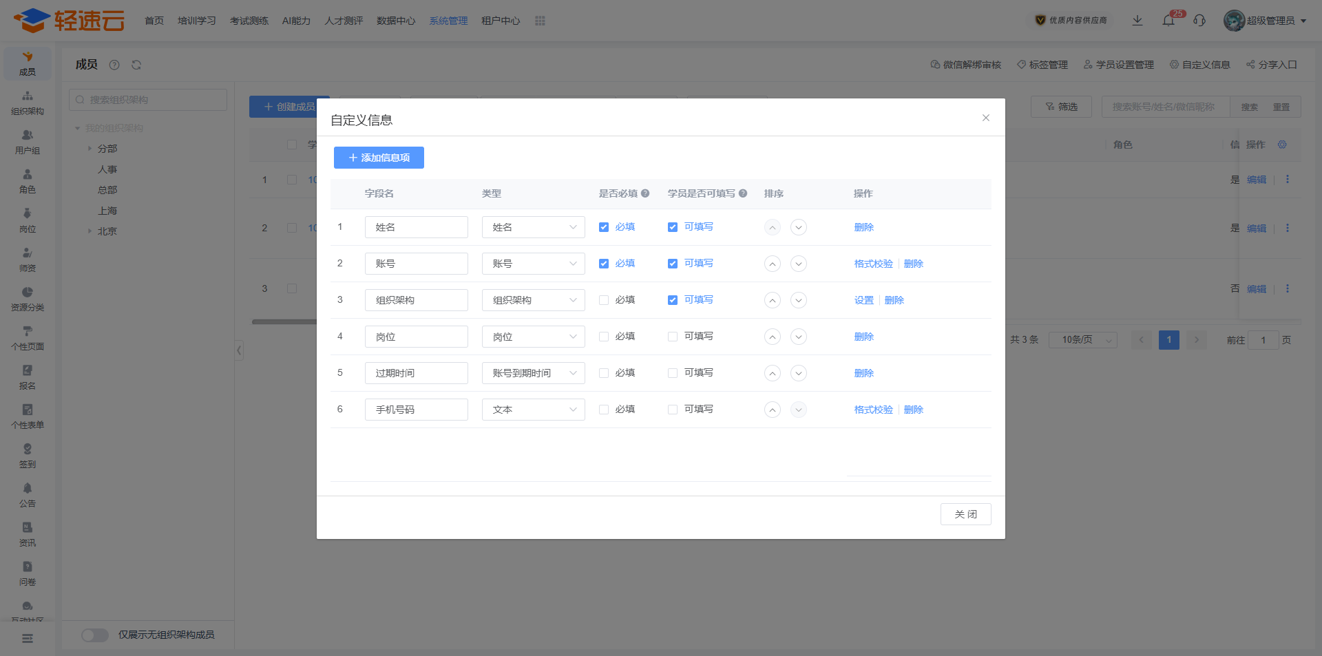Click 格式校验 link for 账号 row

coord(873,264)
